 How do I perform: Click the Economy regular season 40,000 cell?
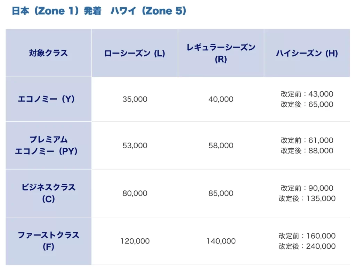coord(221,99)
